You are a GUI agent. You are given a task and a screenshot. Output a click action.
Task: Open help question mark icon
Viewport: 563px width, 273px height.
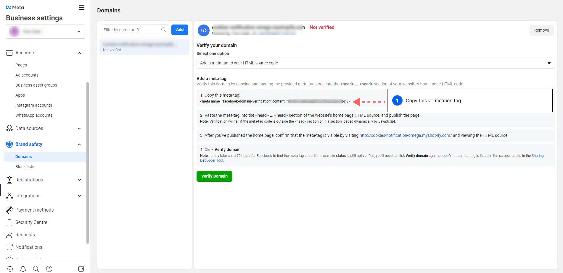[x=49, y=269]
